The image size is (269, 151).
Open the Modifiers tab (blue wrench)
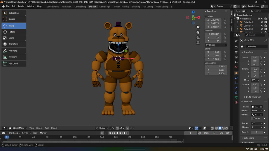pos(236,78)
